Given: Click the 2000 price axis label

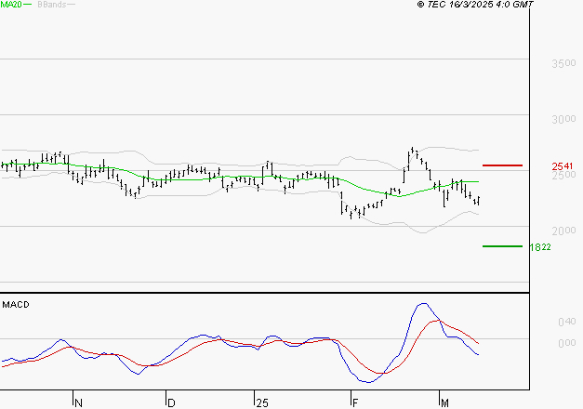Looking at the screenshot, I should (563, 231).
